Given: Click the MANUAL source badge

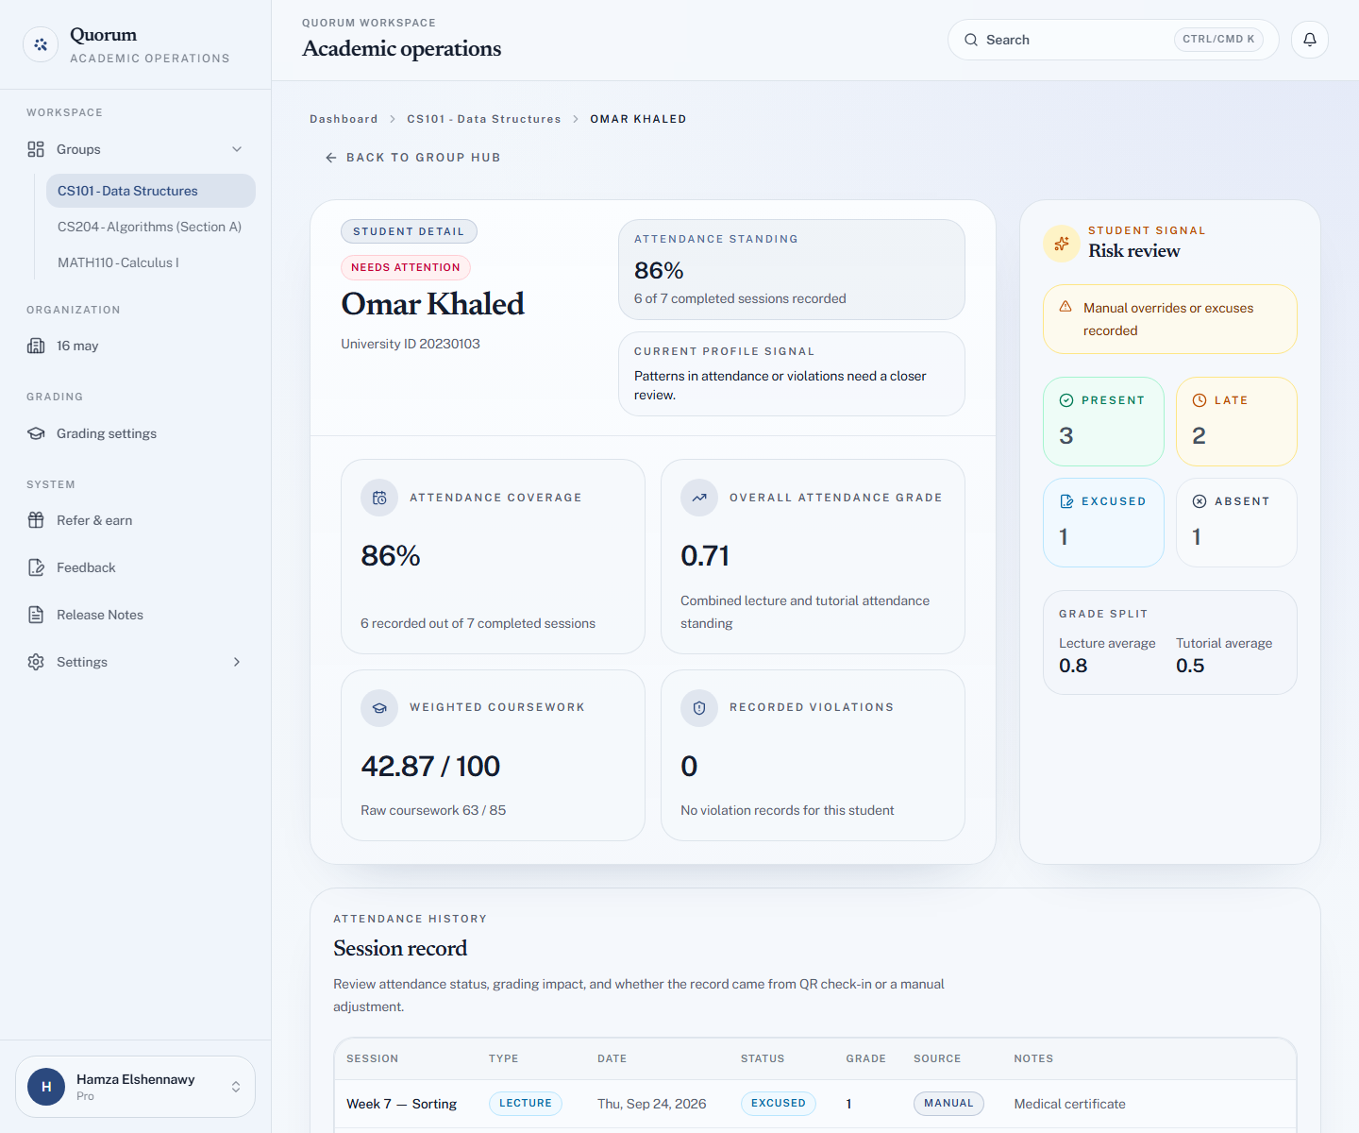Looking at the screenshot, I should click(948, 1104).
